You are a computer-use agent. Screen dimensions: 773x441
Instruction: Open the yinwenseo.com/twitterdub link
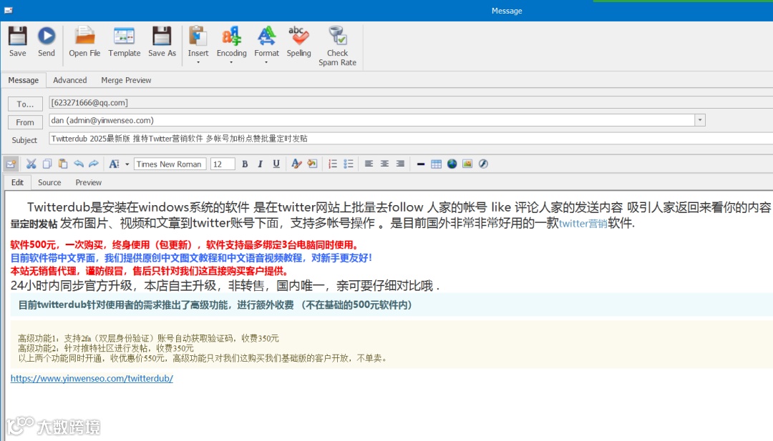tap(92, 379)
